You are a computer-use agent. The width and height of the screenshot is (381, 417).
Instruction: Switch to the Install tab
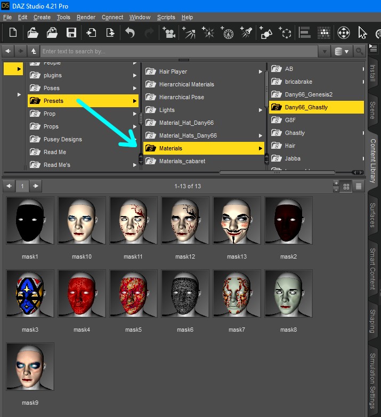(x=373, y=73)
